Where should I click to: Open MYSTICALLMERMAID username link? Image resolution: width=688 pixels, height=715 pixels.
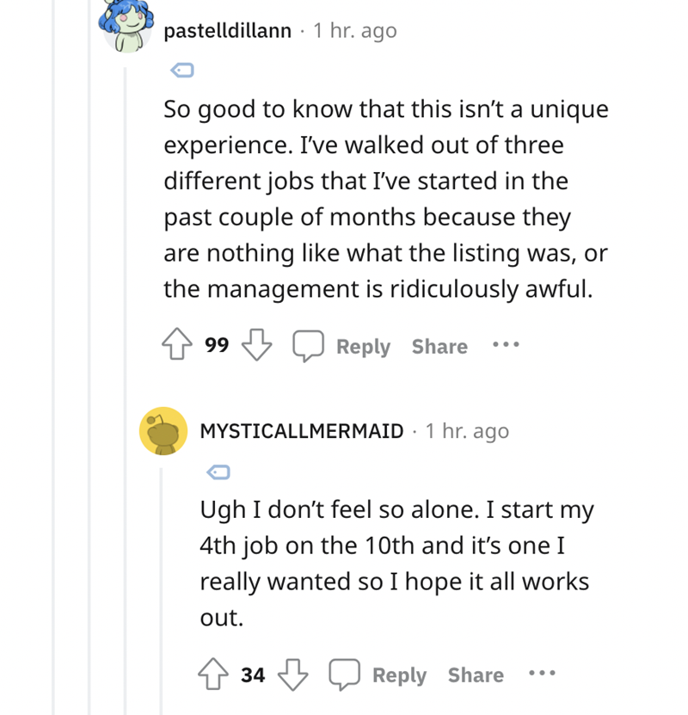301,431
